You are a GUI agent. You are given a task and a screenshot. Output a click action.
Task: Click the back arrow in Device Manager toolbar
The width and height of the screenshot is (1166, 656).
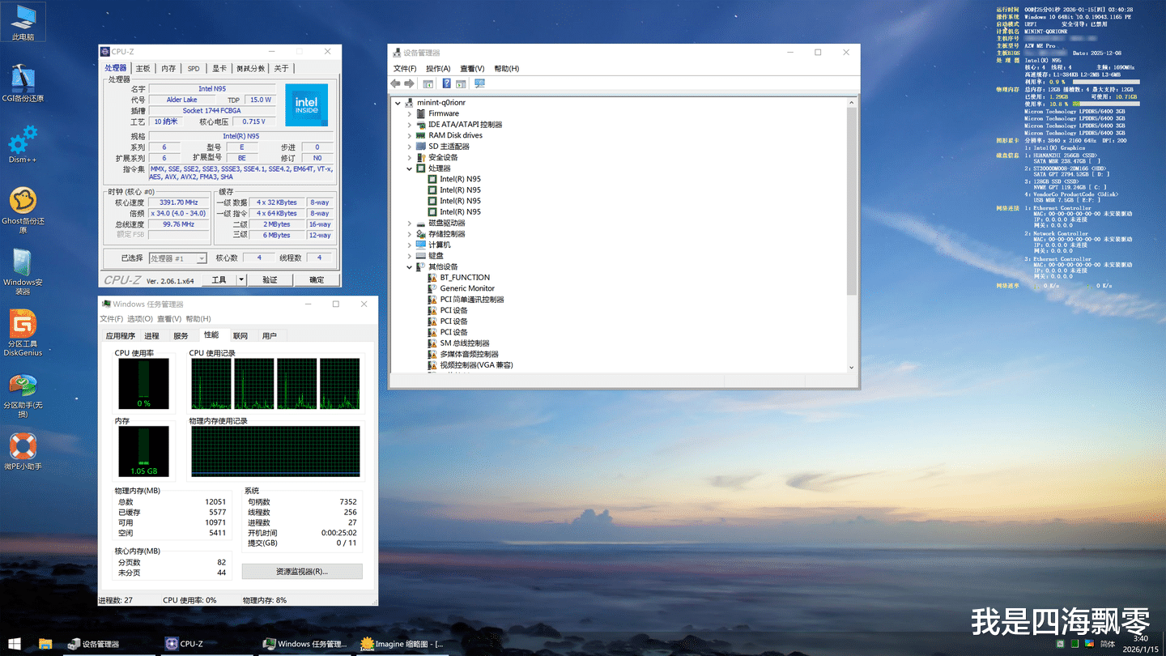[395, 83]
